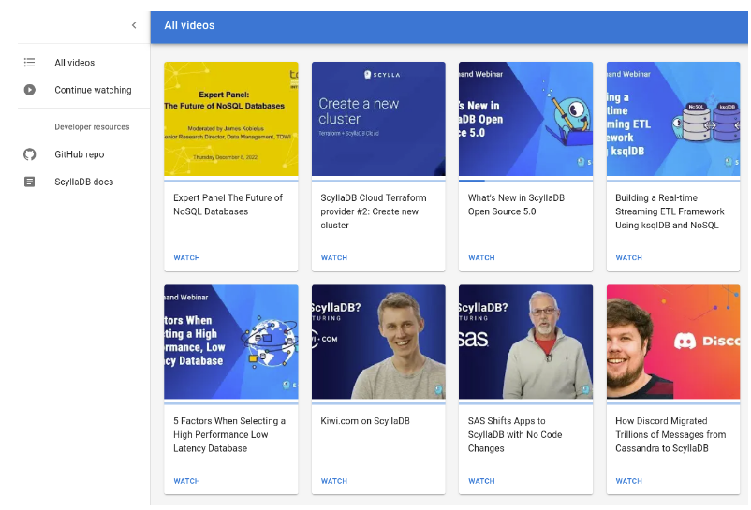Image resolution: width=751 pixels, height=510 pixels.
Task: Click the ScyllaDB docs document icon
Action: pos(30,182)
